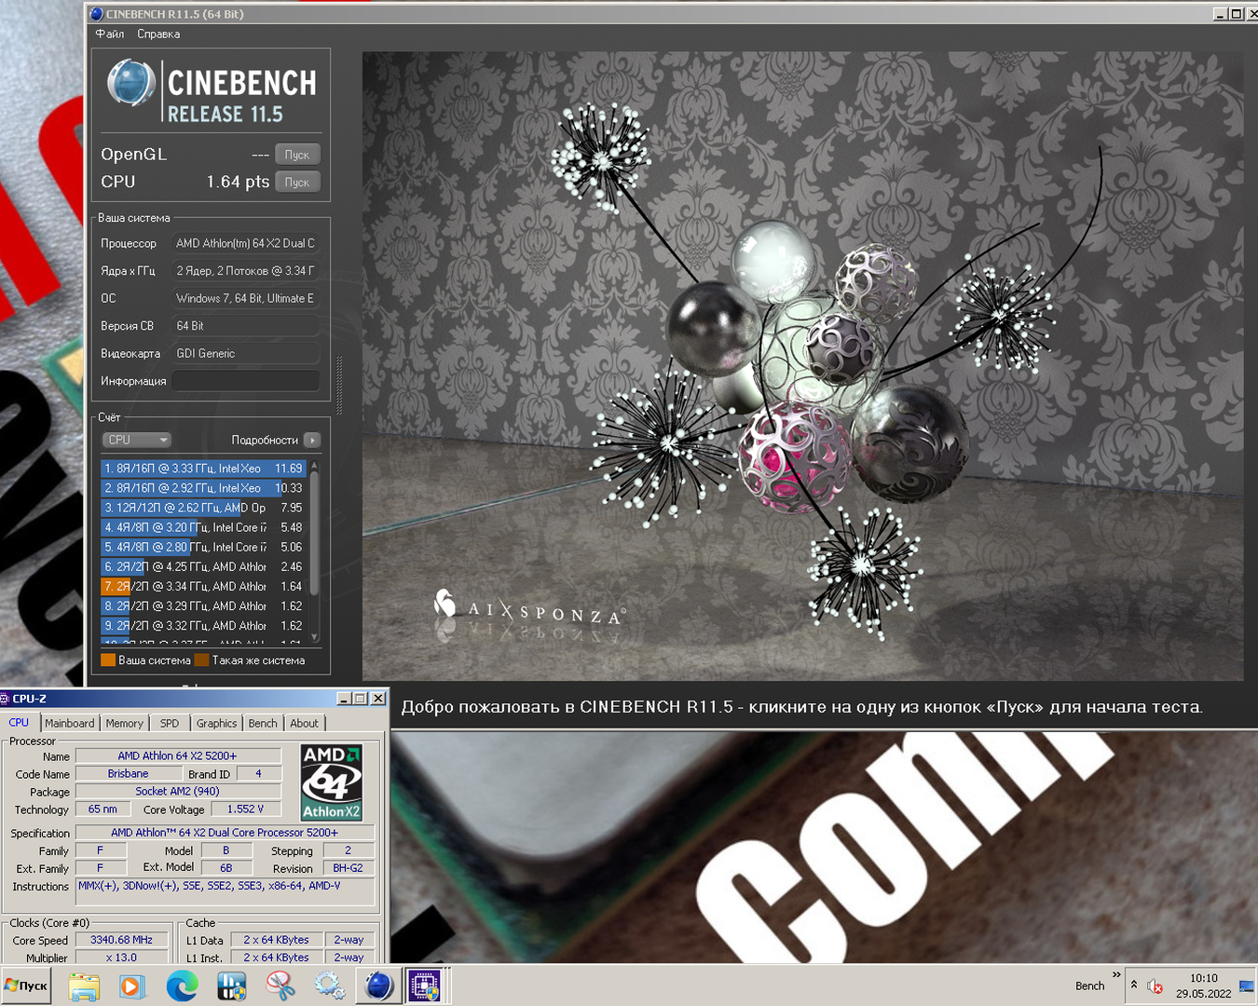
Task: Click the Такая же система brown swatch
Action: pos(201,660)
